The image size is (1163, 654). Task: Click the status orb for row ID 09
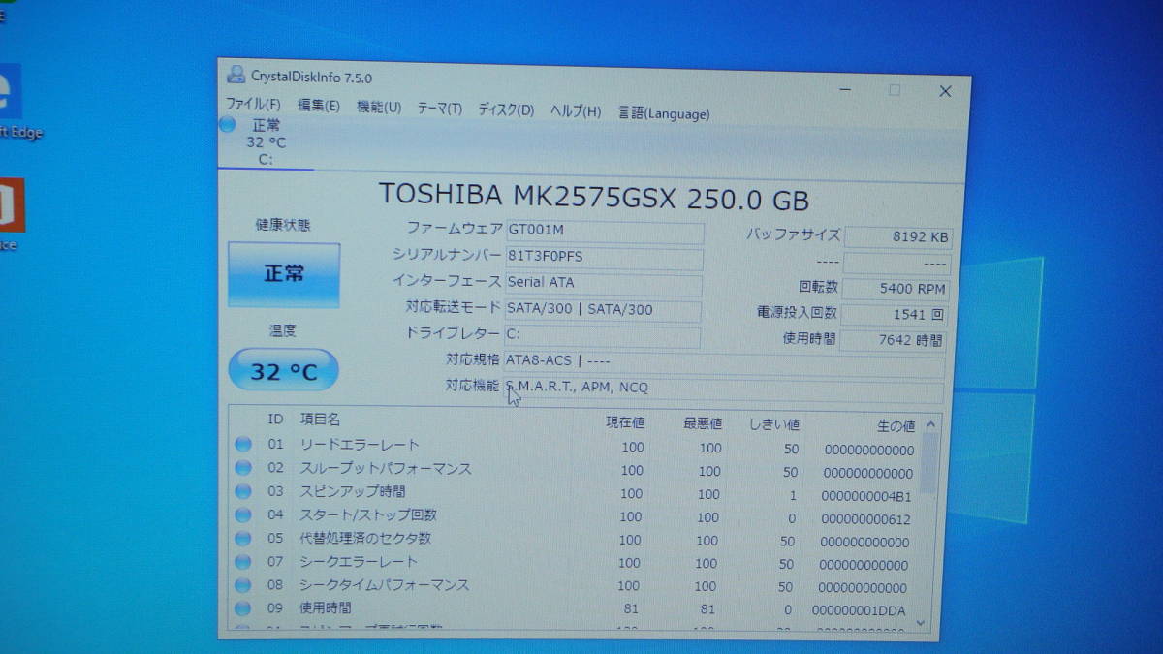[242, 609]
